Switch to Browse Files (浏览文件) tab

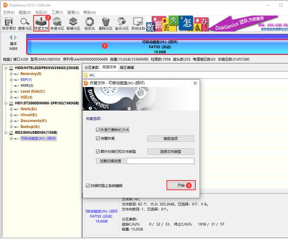[x=109, y=67]
